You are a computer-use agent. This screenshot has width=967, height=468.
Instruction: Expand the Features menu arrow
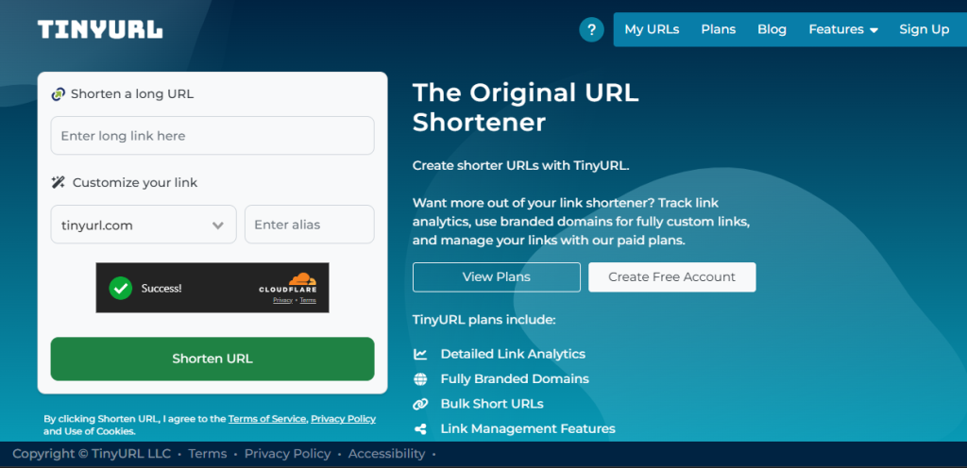click(x=874, y=30)
